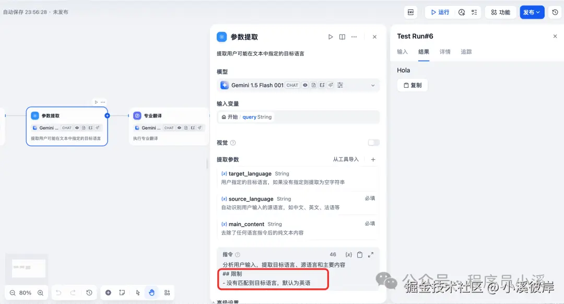
Task: Open version history via top-right clock icon
Action: (x=555, y=11)
